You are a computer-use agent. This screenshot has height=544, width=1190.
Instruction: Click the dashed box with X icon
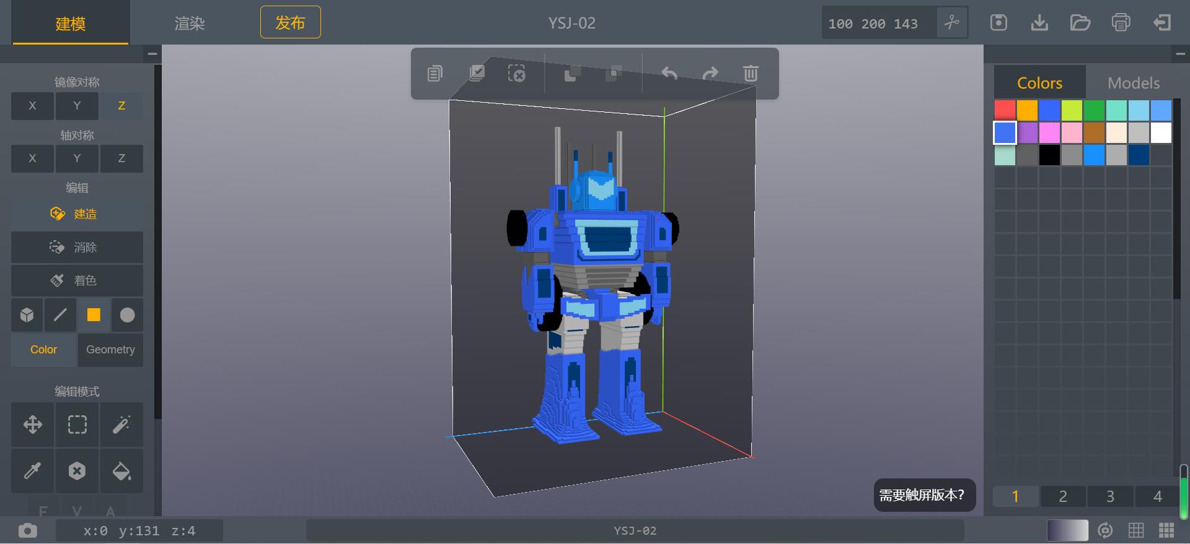coord(516,74)
